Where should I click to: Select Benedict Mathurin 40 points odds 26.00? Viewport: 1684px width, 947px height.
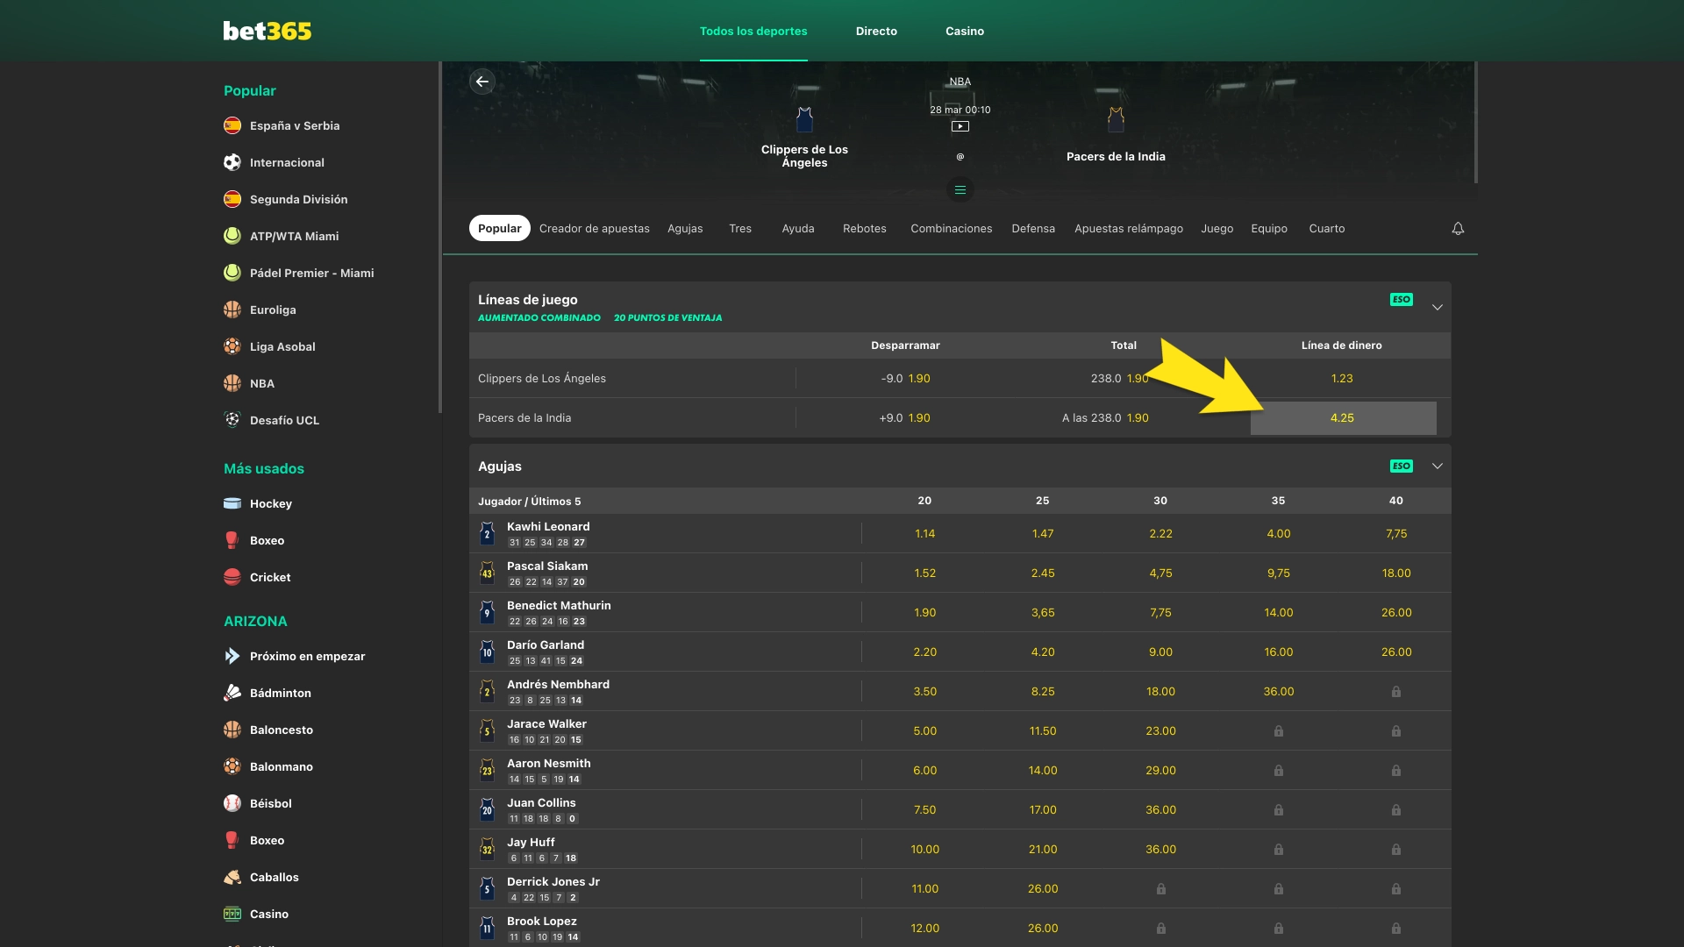point(1396,612)
